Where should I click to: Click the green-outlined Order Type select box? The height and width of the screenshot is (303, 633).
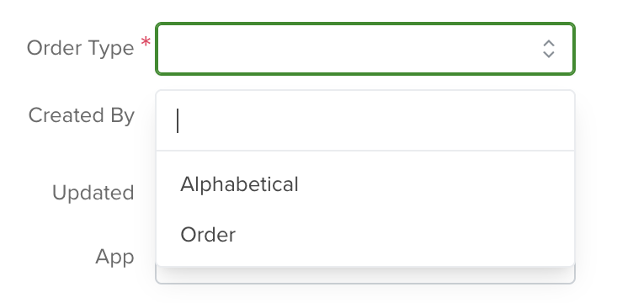coord(365,49)
